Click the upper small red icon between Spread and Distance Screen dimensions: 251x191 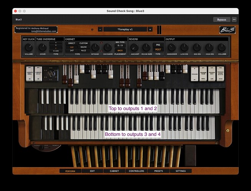pos(101,42)
